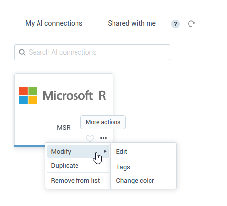Image resolution: width=227 pixels, height=206 pixels.
Task: Open the Microsoft R connection card title
Action: point(75,96)
